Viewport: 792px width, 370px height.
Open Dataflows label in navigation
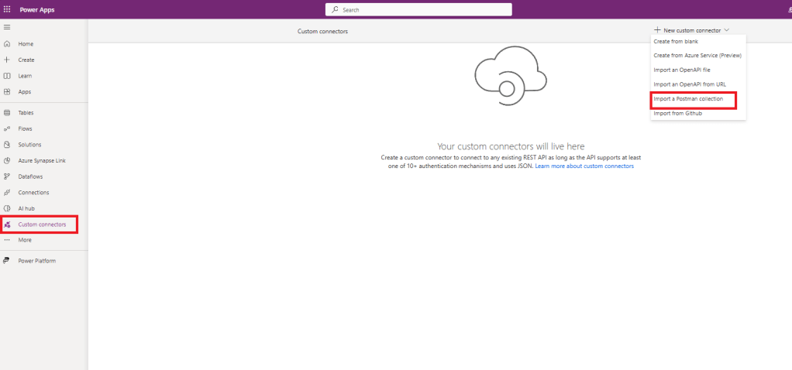coord(30,176)
